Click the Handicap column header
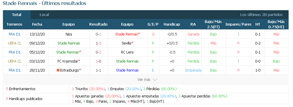 click(172, 24)
